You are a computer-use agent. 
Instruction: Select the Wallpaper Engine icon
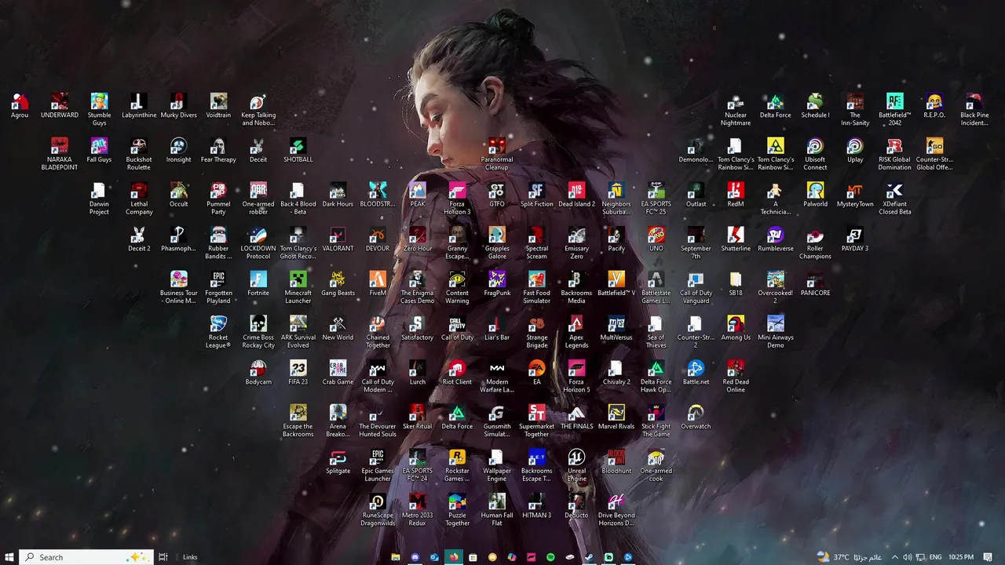click(497, 466)
